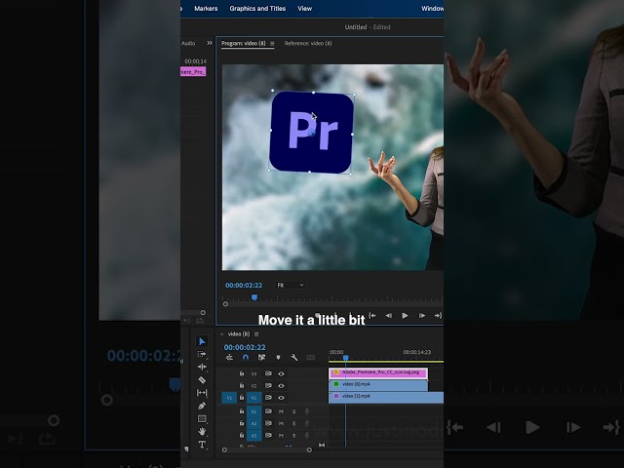Go to Out point in Program monitor
This screenshot has height=468, width=624.
pos(438,316)
